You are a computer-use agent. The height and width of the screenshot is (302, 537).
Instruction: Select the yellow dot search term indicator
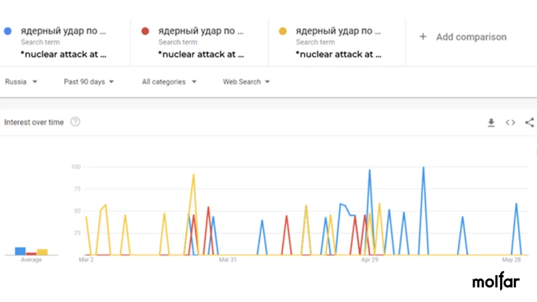point(282,31)
